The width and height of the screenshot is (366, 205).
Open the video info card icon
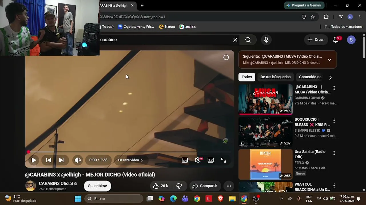coord(226,58)
